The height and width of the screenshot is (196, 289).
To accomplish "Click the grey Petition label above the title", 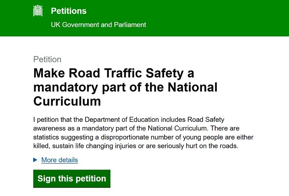I will 47,59.
